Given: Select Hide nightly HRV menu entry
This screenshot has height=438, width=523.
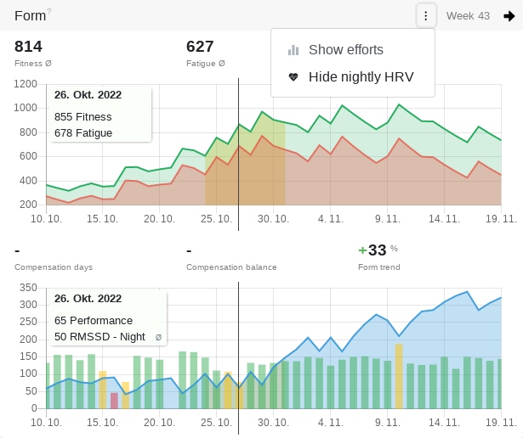Looking at the screenshot, I should click(353, 77).
